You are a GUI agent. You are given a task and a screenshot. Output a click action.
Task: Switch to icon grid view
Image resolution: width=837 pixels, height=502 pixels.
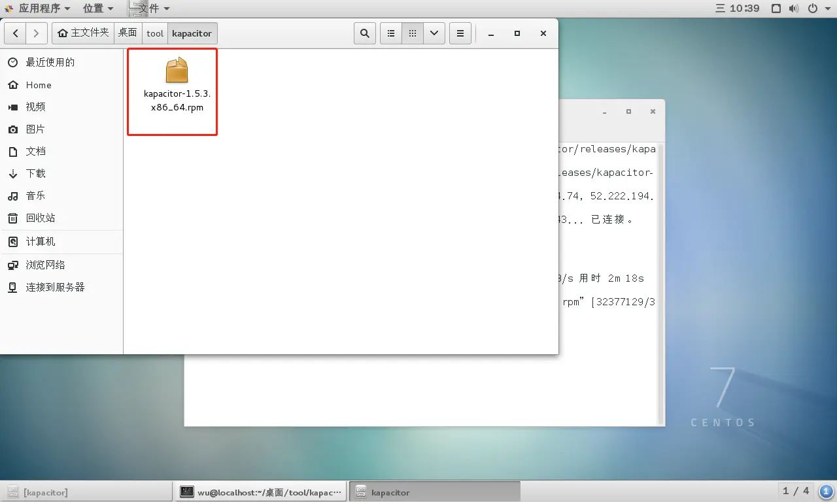pos(413,33)
